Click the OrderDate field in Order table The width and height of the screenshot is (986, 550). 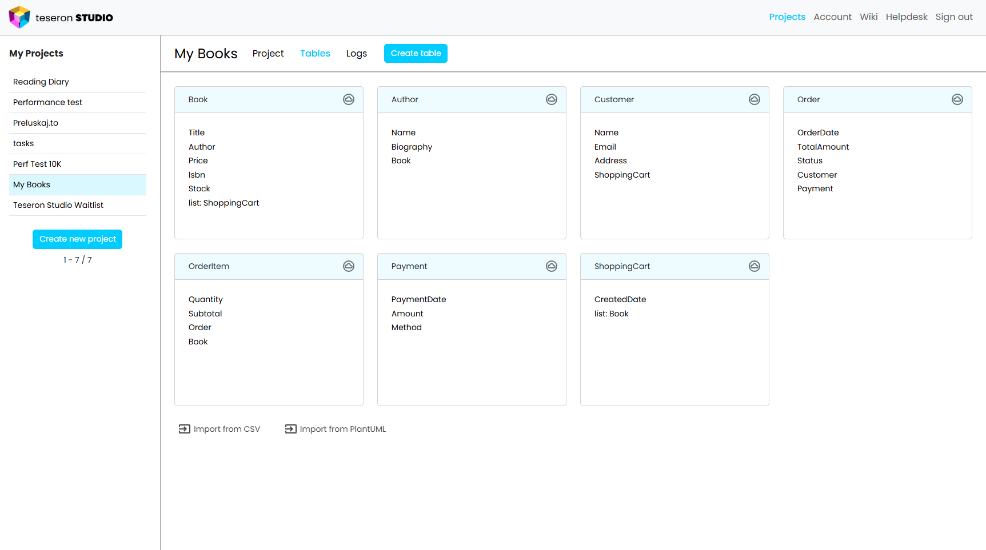click(818, 133)
